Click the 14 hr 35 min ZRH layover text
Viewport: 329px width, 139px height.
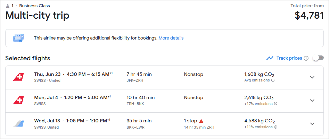pos(200,127)
